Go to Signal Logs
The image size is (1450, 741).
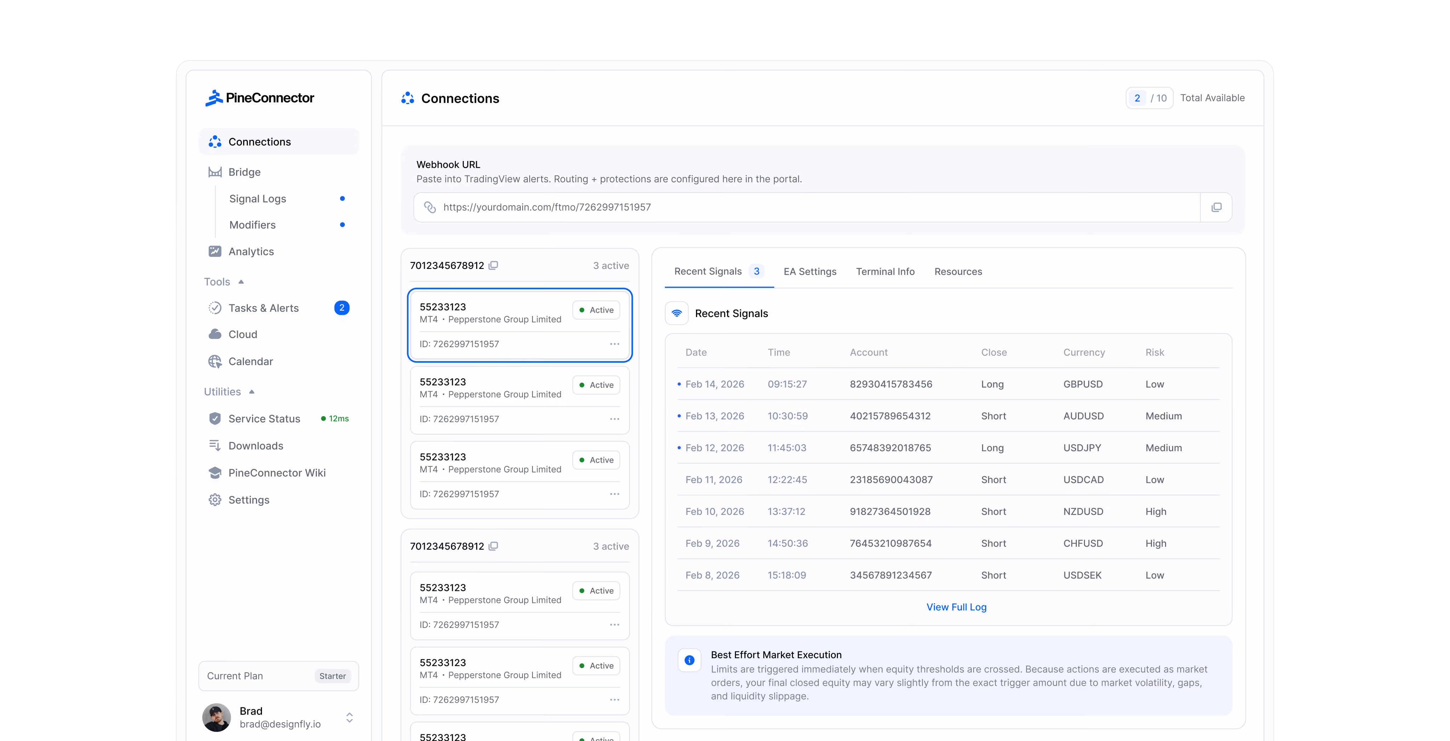tap(257, 199)
